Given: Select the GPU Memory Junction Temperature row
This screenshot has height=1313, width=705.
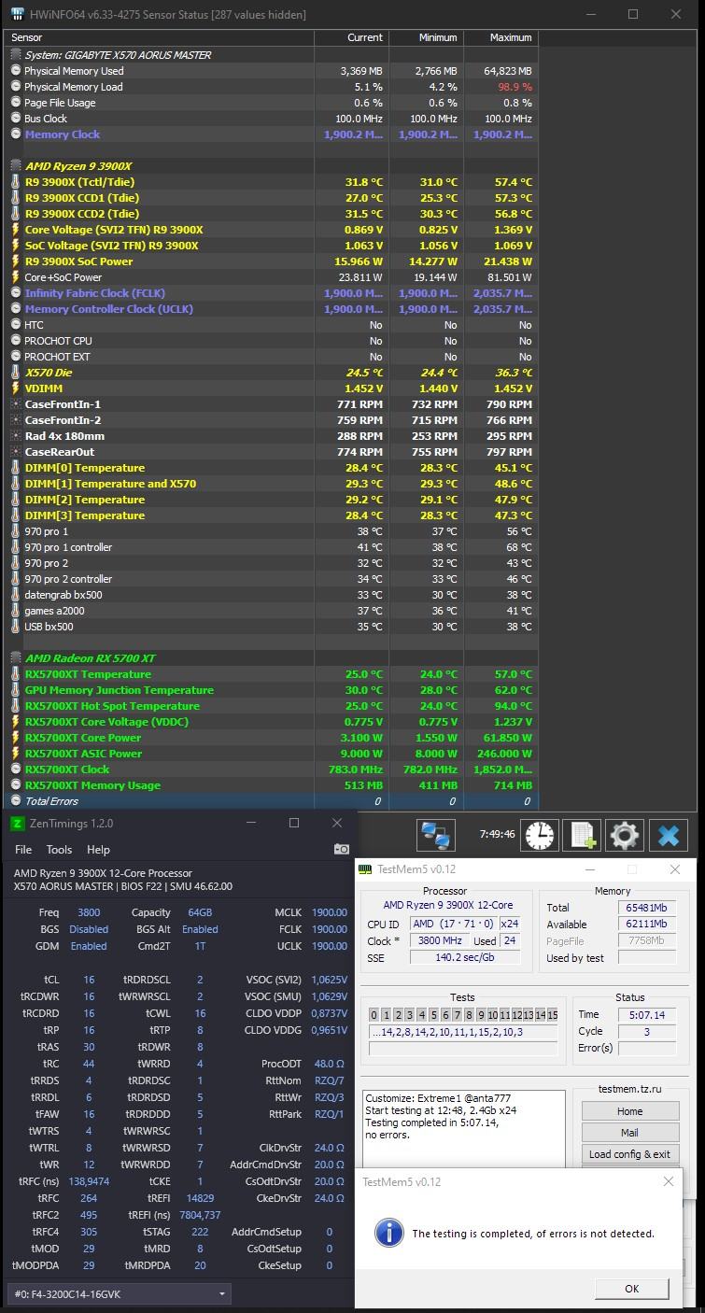Looking at the screenshot, I should [271, 690].
